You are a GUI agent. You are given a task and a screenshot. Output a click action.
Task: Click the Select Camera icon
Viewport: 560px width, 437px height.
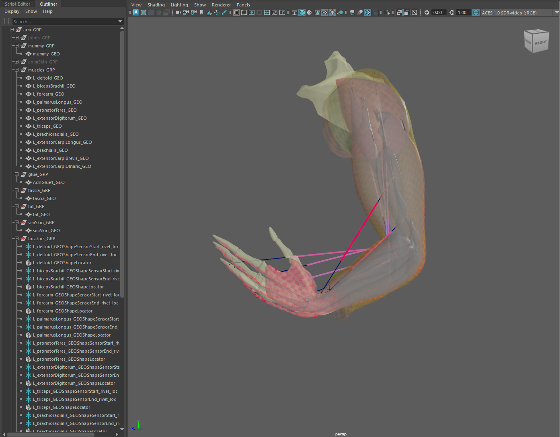coord(178,12)
